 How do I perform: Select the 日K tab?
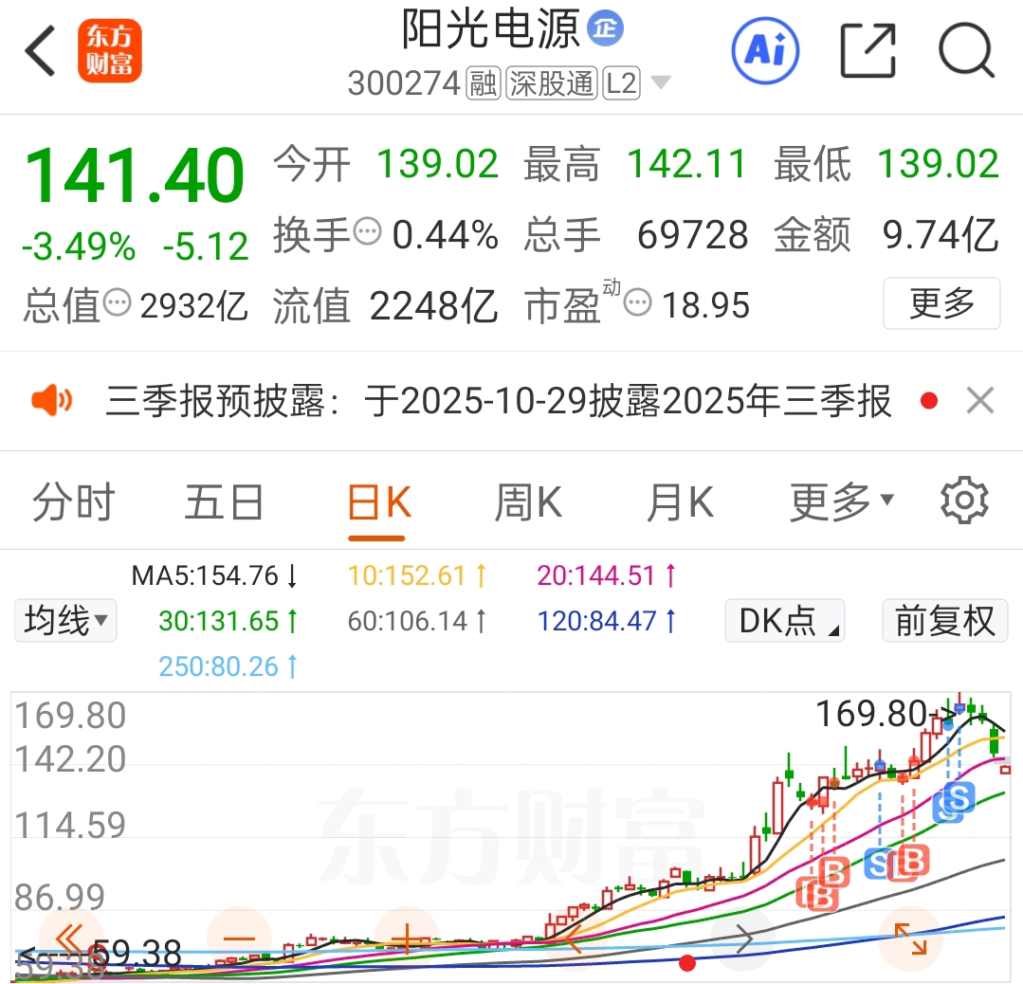click(378, 502)
